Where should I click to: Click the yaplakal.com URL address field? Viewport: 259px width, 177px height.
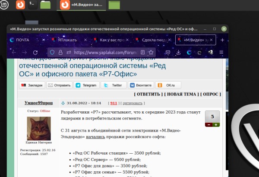[x=105, y=53]
